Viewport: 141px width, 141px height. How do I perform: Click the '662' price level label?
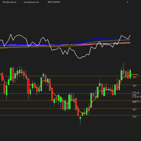point(135,95)
